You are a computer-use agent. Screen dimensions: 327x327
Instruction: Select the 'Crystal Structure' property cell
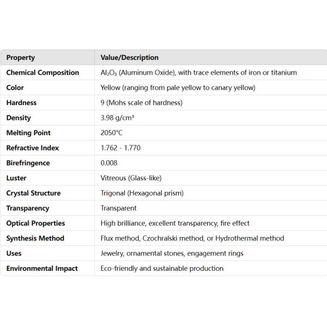pyautogui.click(x=33, y=193)
